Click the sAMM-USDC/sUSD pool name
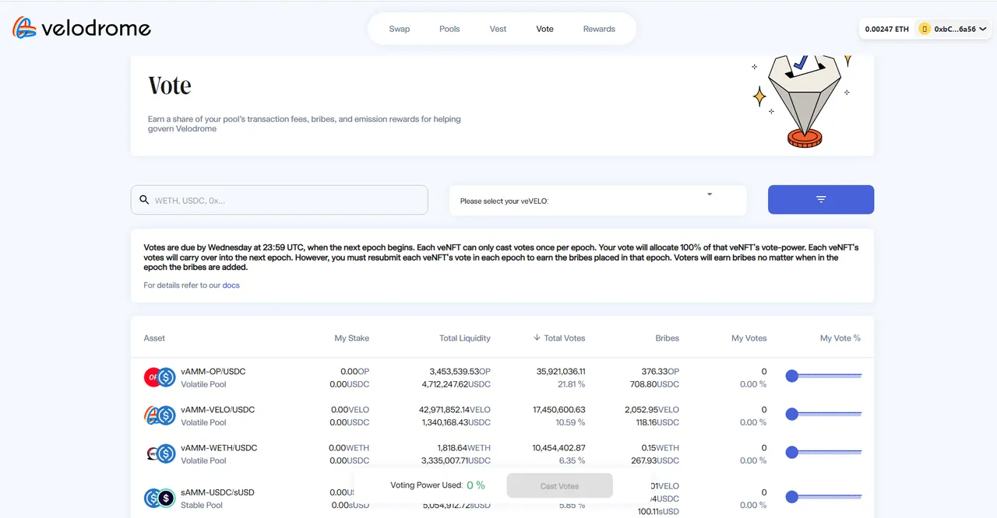This screenshot has width=997, height=518. tap(218, 492)
